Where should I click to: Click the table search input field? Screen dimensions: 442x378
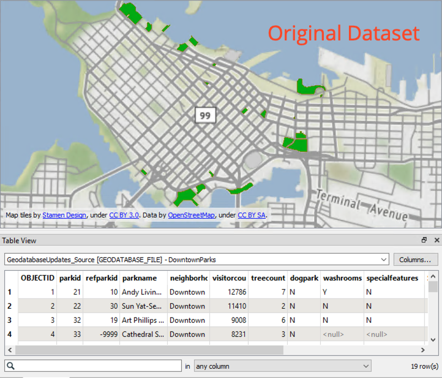98,366
